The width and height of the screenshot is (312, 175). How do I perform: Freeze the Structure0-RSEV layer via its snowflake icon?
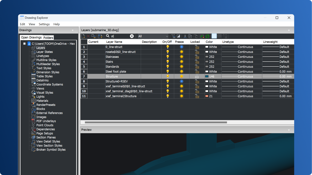pyautogui.click(x=182, y=81)
